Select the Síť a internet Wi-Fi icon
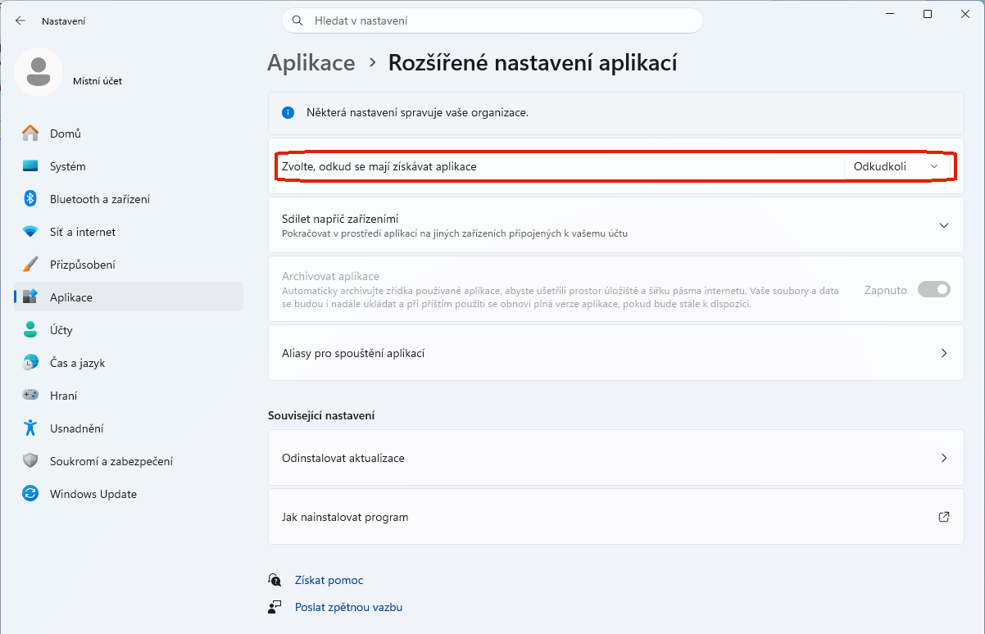The height and width of the screenshot is (634, 985). (x=30, y=232)
